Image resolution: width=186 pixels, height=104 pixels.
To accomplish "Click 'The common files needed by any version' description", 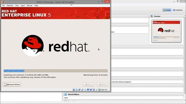I will click(30, 77).
